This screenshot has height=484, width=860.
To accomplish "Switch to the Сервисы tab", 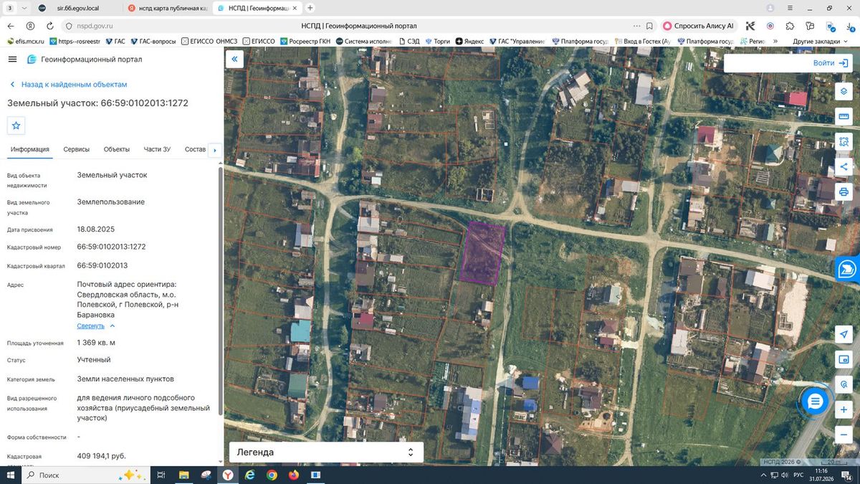I will [77, 149].
